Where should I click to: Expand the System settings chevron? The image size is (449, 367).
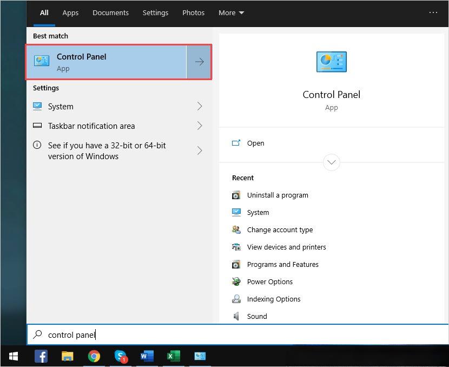click(200, 106)
